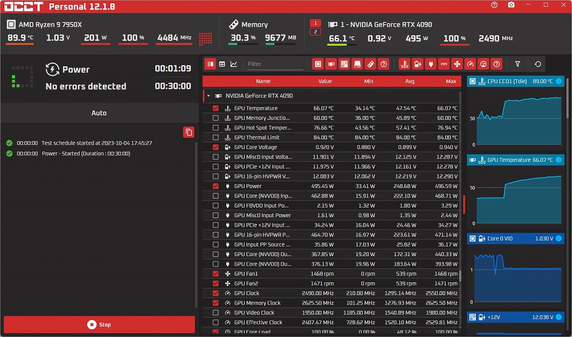
Task: Click the Auto mode button
Action: tap(99, 113)
